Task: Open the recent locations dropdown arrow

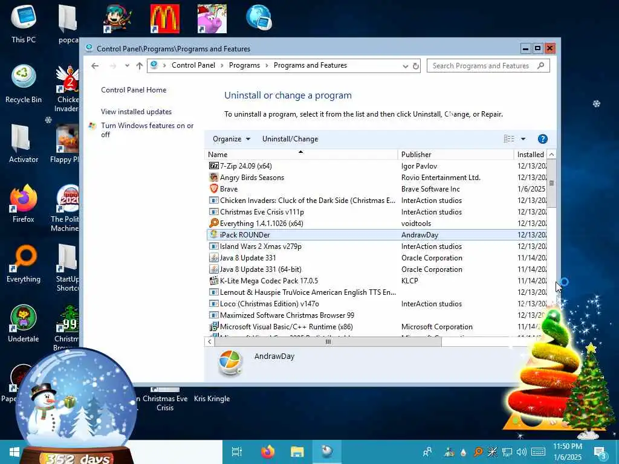Action: point(127,66)
